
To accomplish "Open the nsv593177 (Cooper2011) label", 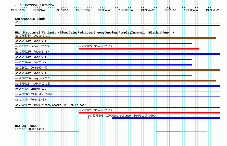I will (95, 46).
